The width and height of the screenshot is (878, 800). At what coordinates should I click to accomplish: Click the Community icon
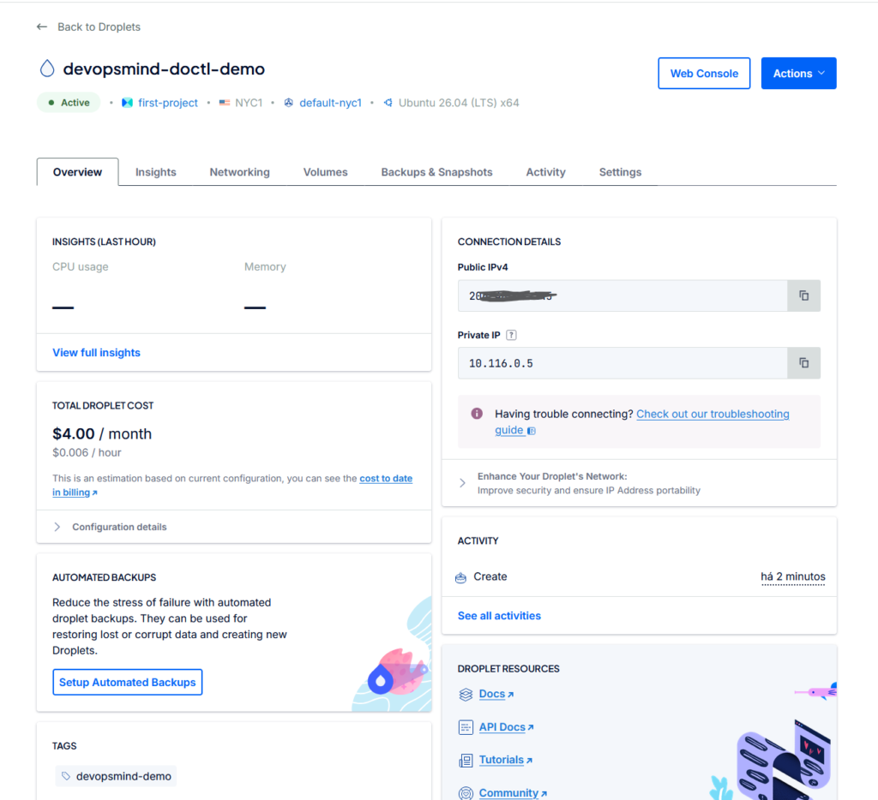coord(466,793)
